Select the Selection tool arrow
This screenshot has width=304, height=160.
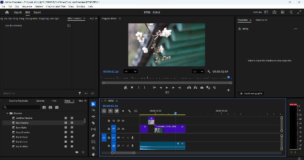(93, 104)
